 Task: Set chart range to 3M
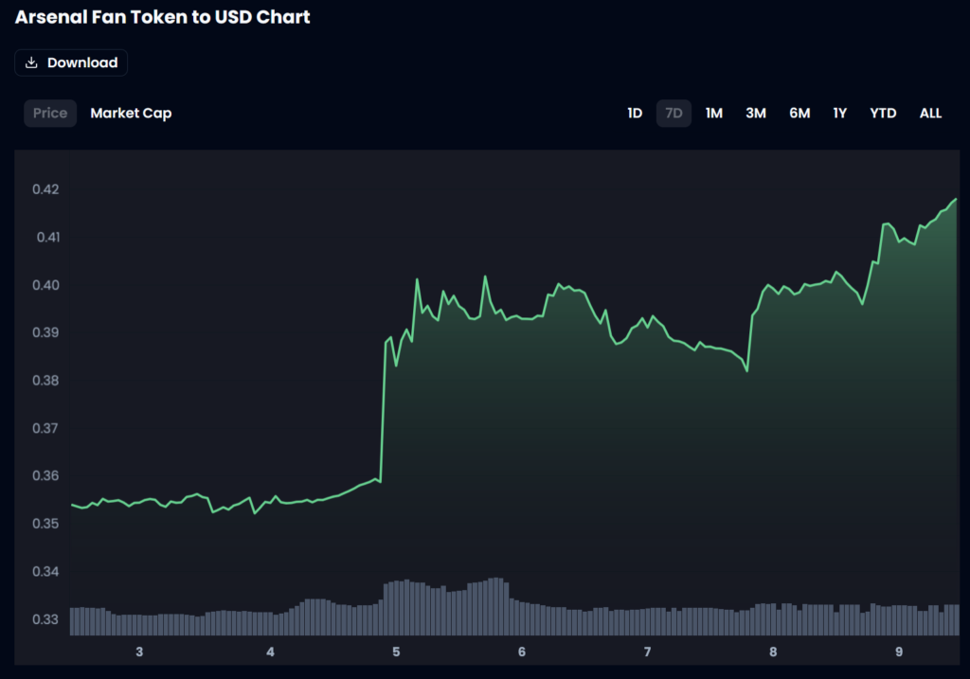(x=755, y=113)
